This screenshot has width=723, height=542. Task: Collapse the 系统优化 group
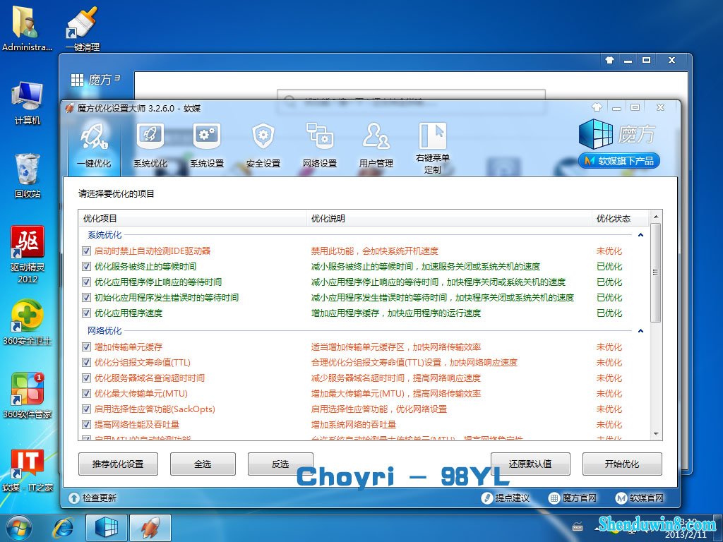coord(640,235)
